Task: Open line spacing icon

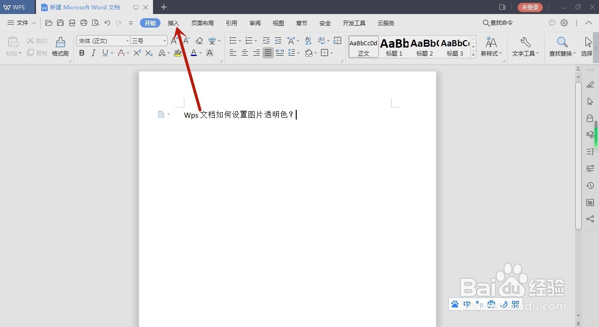Action: [292, 53]
